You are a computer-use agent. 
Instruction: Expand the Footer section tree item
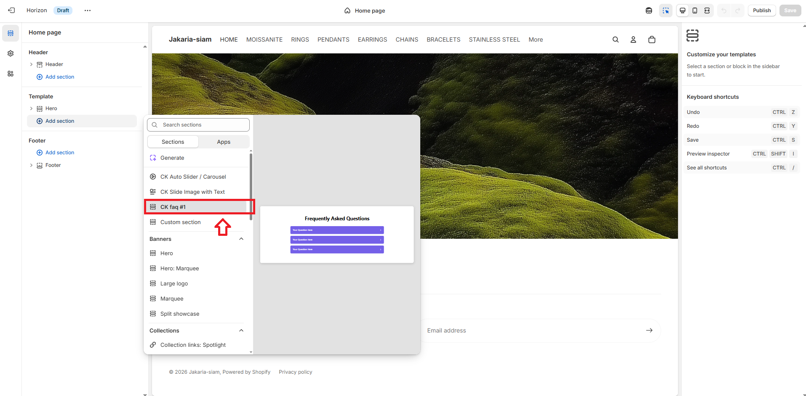pyautogui.click(x=31, y=165)
